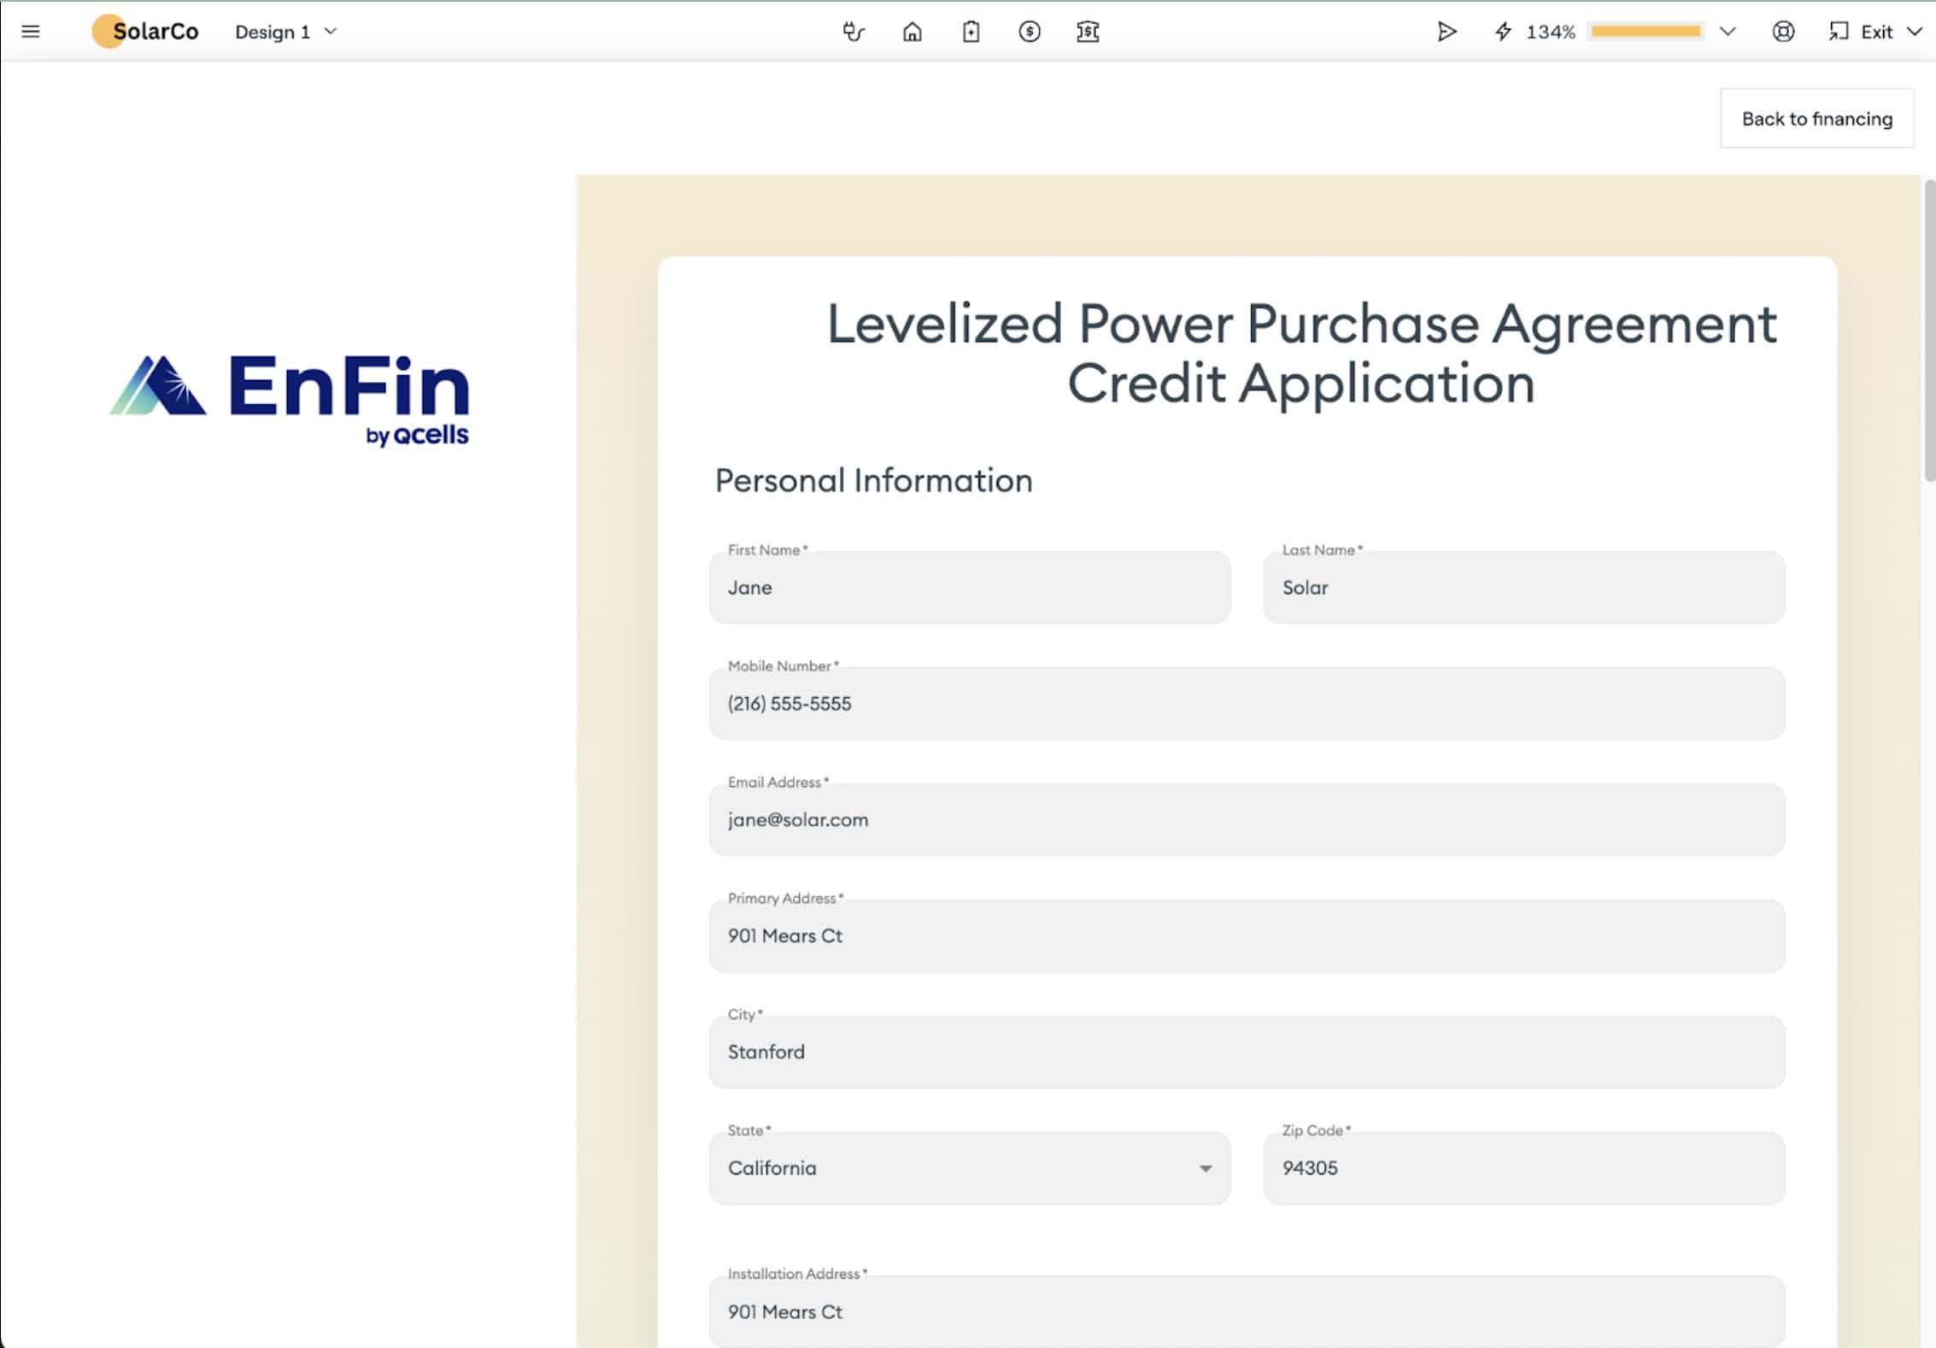Click the play presentation icon
This screenshot has height=1348, width=1936.
coord(1446,32)
